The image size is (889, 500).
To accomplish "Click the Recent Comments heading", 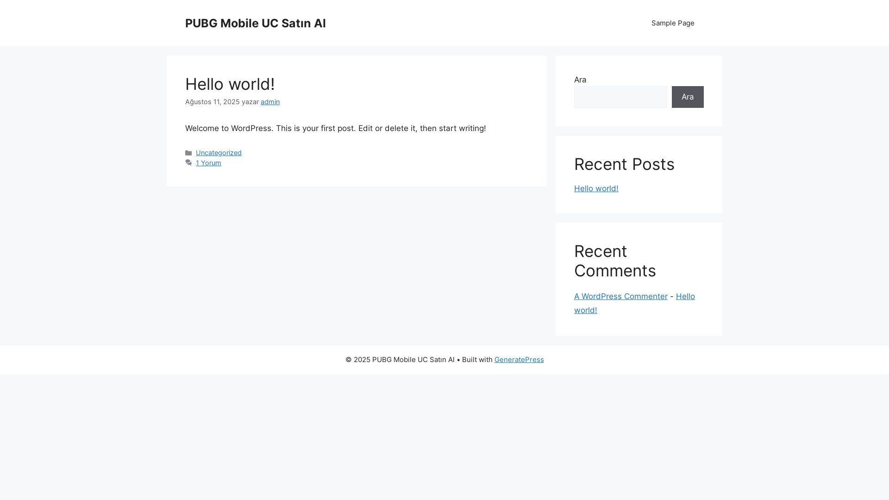I will (615, 261).
